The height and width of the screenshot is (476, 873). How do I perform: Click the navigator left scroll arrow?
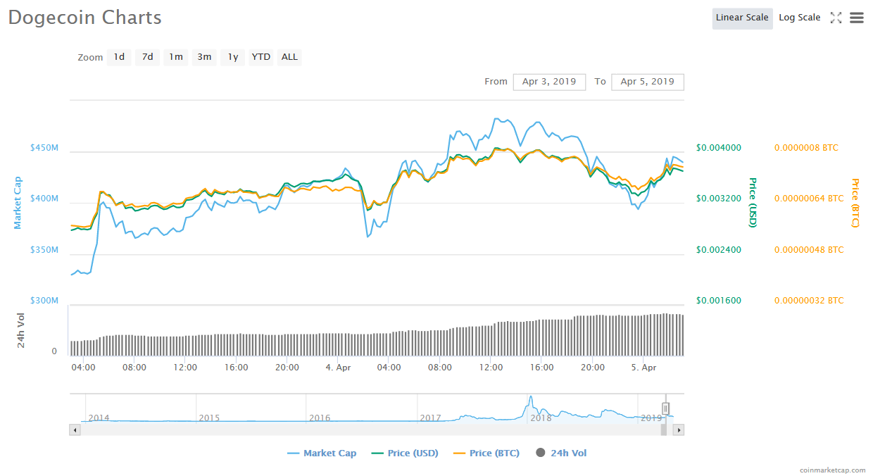tap(75, 430)
